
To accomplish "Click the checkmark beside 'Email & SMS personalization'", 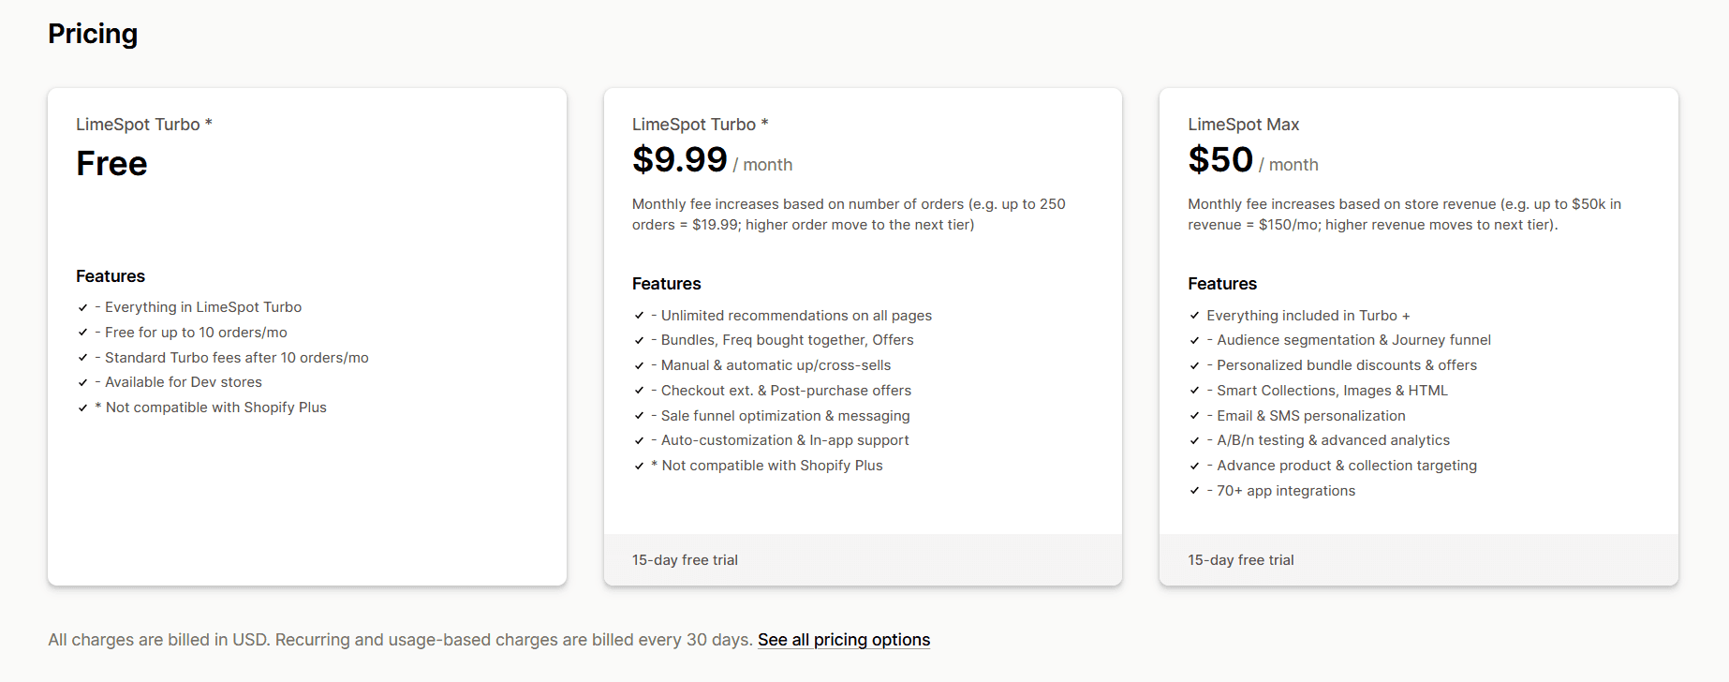I will tap(1194, 416).
